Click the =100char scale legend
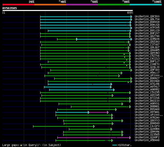Image resolution: width=164 pixels, height=147 pixels. (122, 145)
